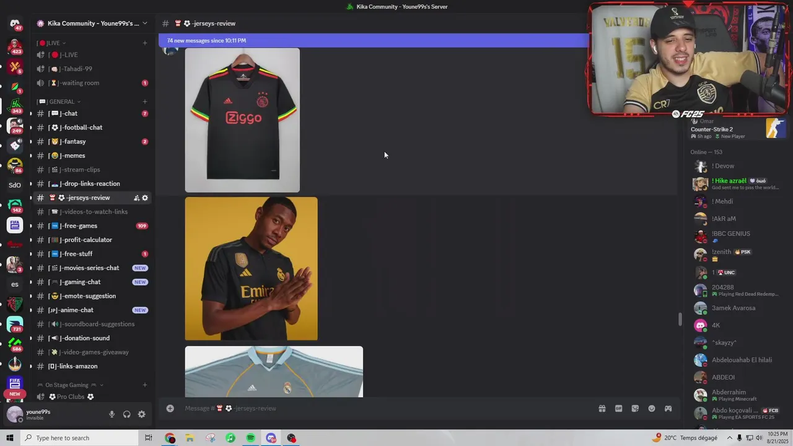Open the anime-chat channel
This screenshot has width=793, height=446.
point(92,310)
